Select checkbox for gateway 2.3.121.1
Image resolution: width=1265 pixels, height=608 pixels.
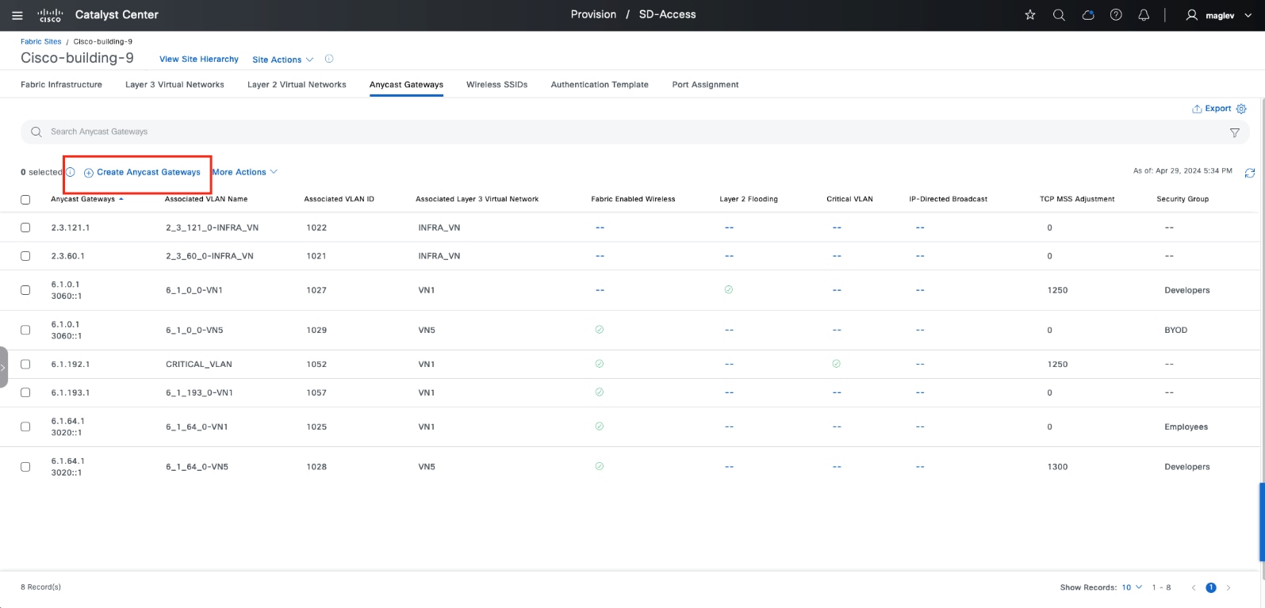(25, 228)
